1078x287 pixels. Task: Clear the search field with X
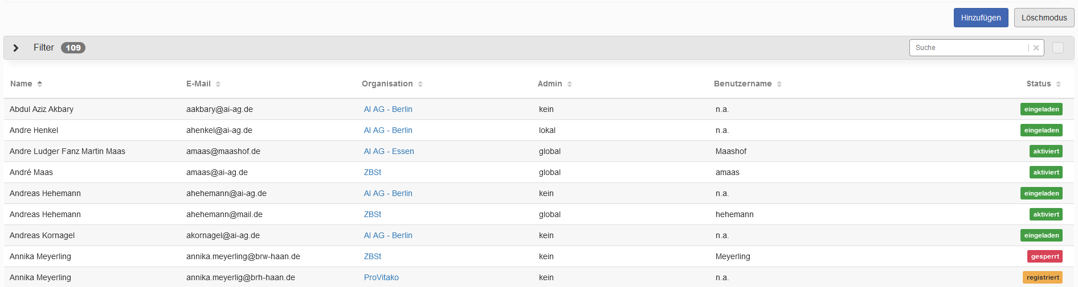[x=1036, y=48]
